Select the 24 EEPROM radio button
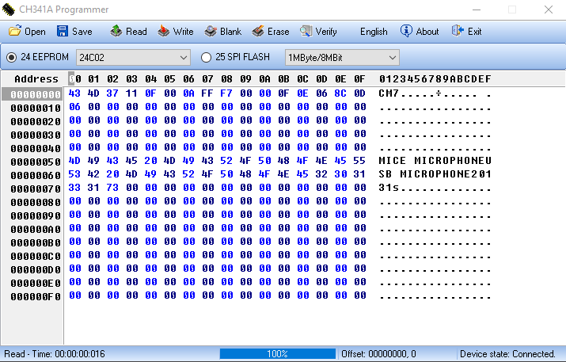This screenshot has width=566, height=362. pos(12,57)
